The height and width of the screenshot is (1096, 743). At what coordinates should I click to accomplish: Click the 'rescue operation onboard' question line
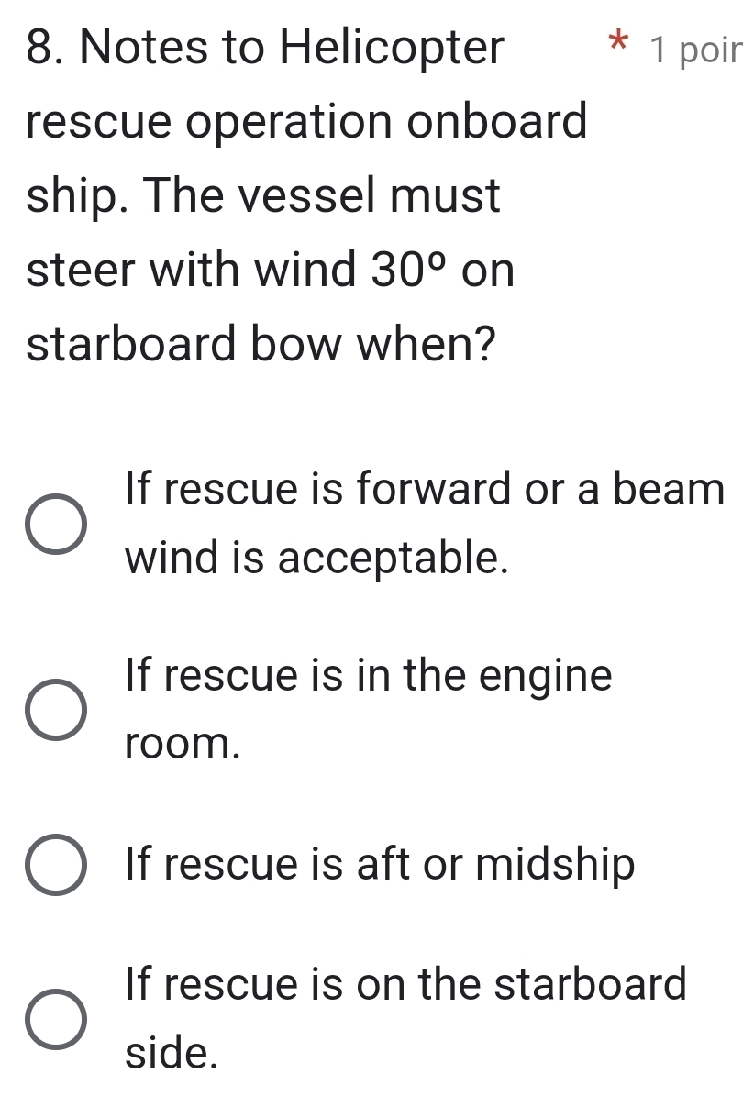tap(306, 122)
